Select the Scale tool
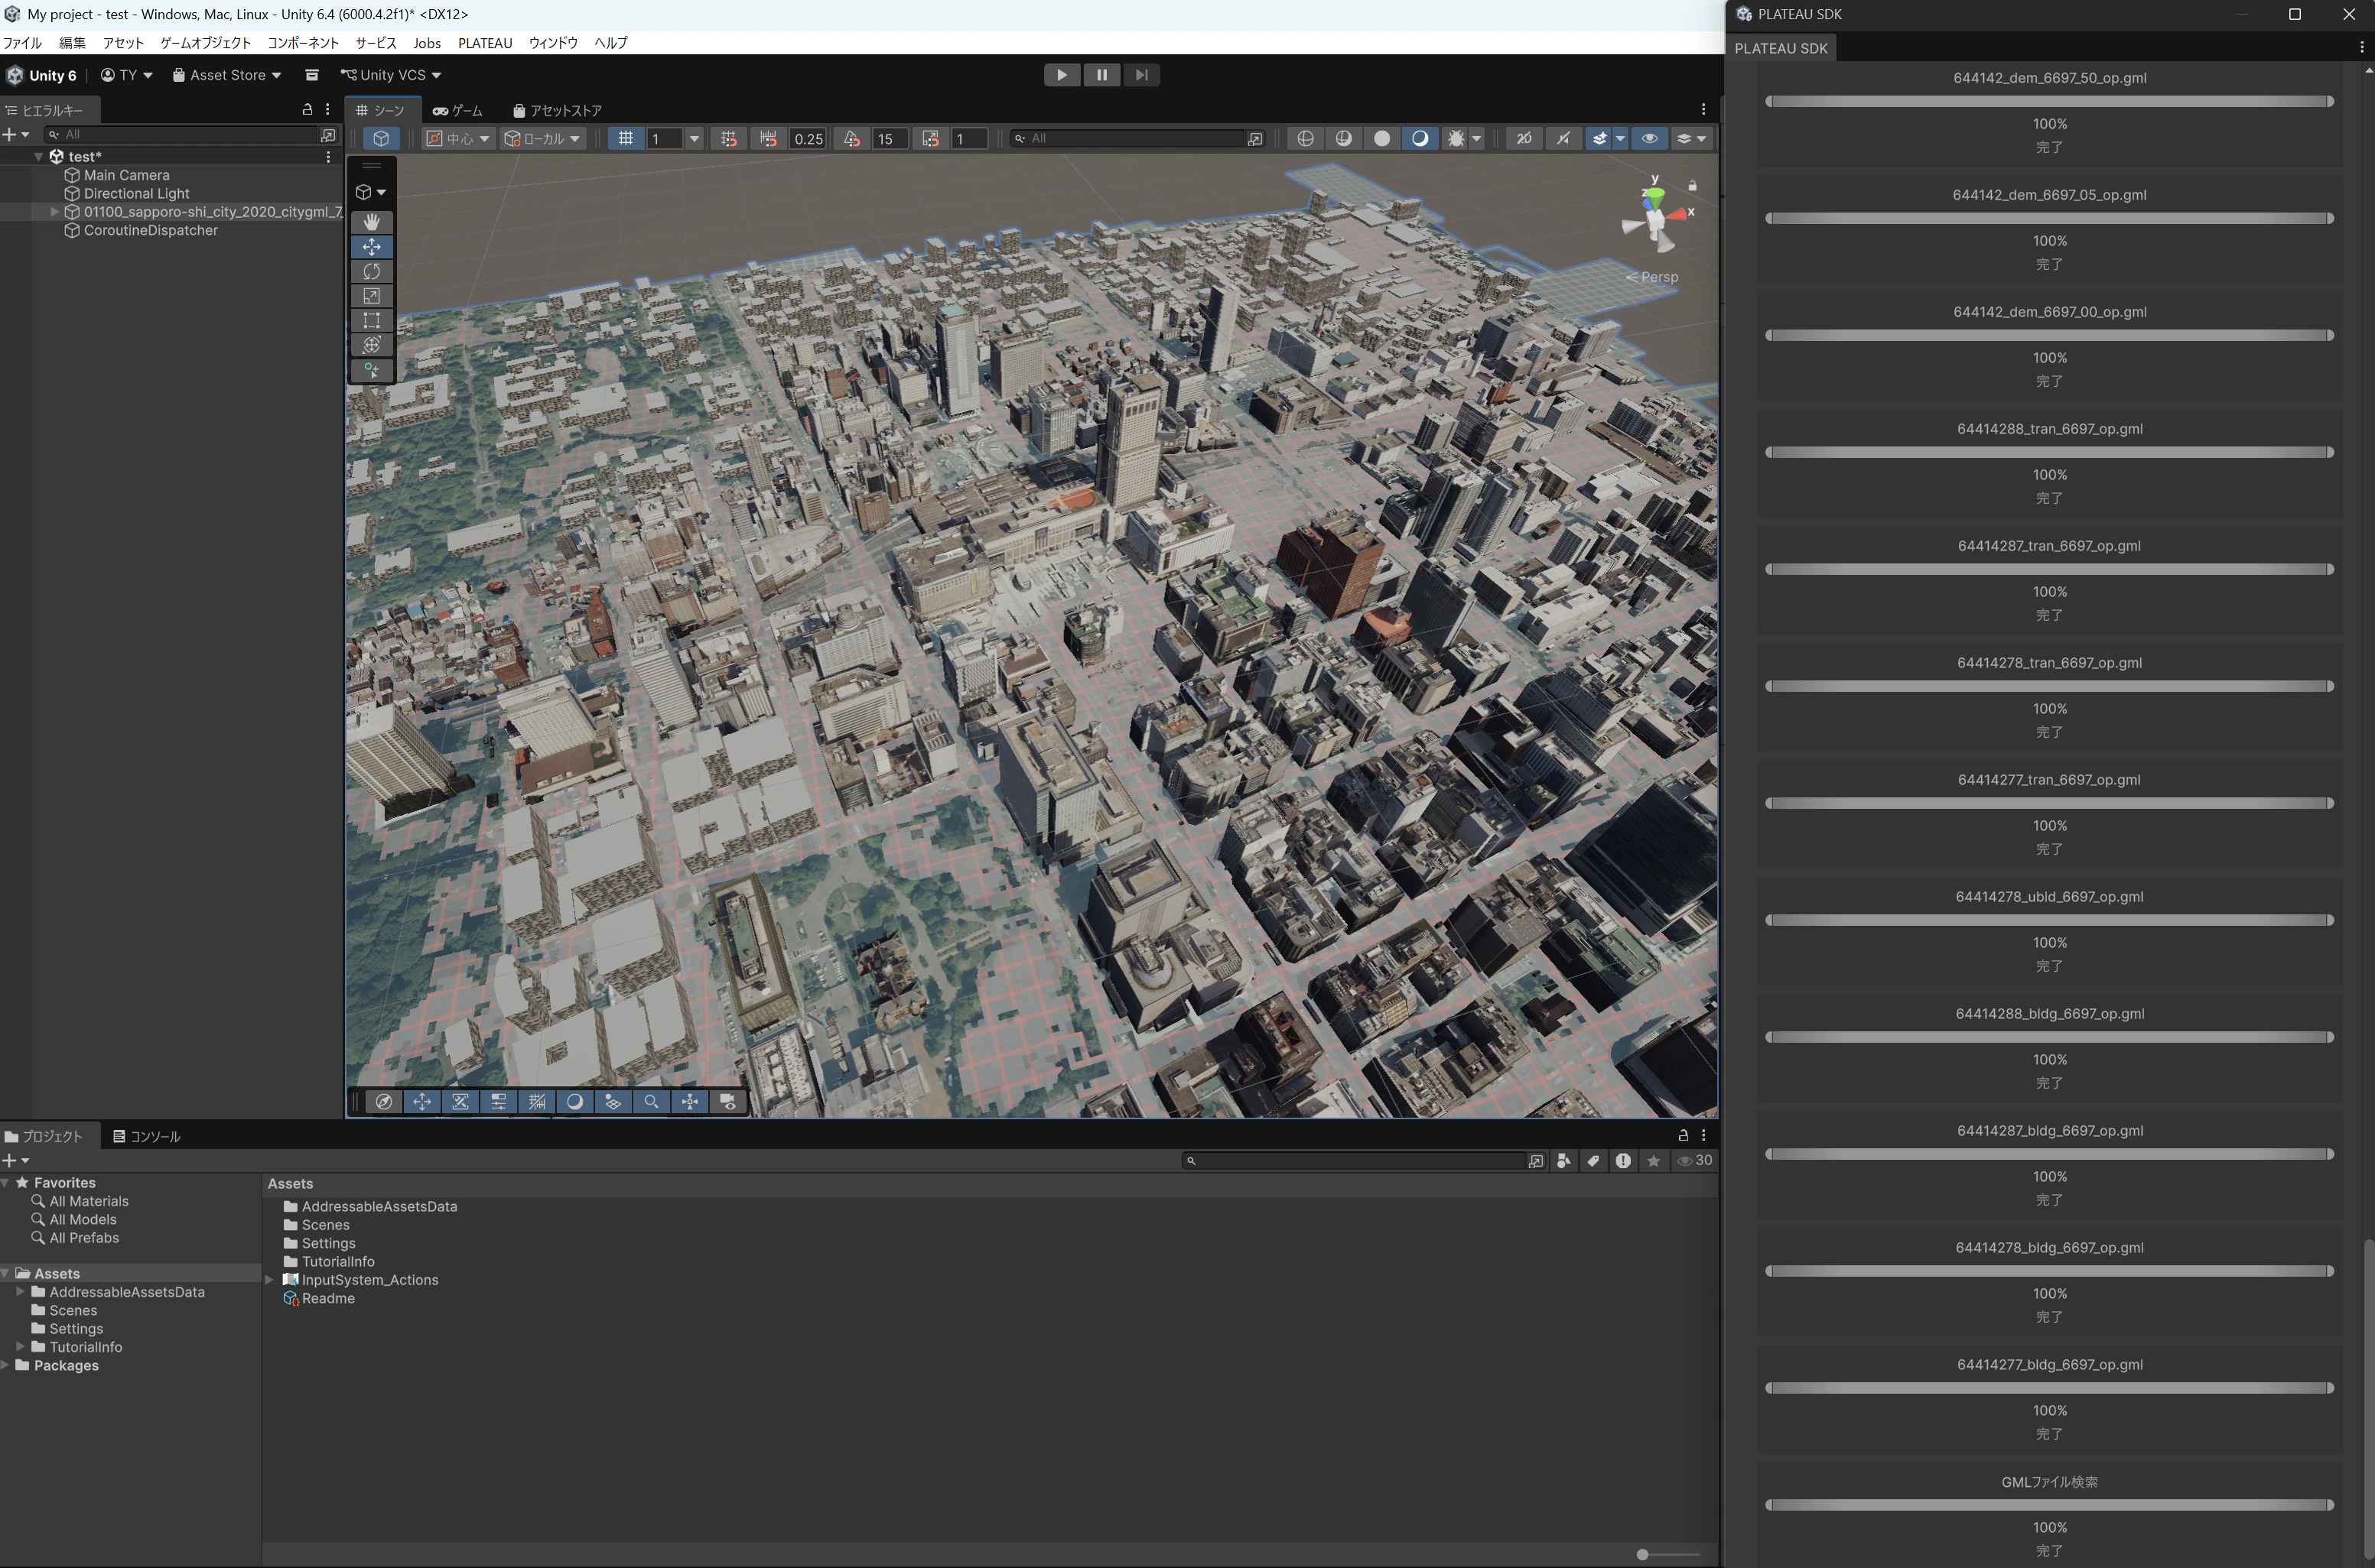 [x=371, y=296]
